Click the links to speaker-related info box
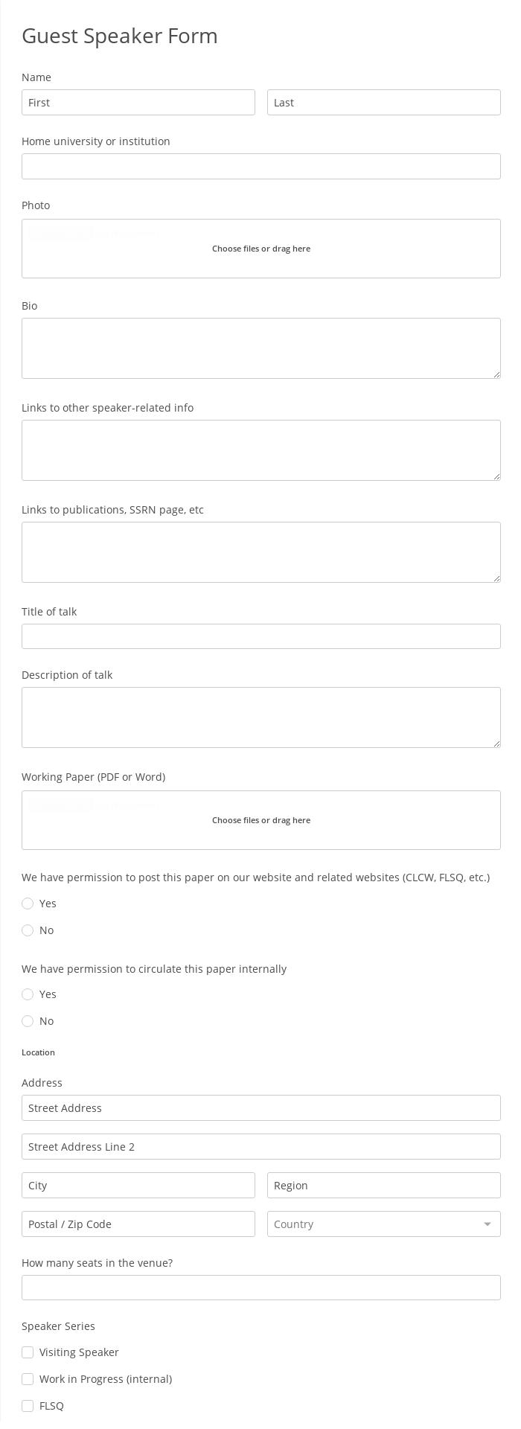This screenshot has width=521, height=1429. tap(260, 450)
